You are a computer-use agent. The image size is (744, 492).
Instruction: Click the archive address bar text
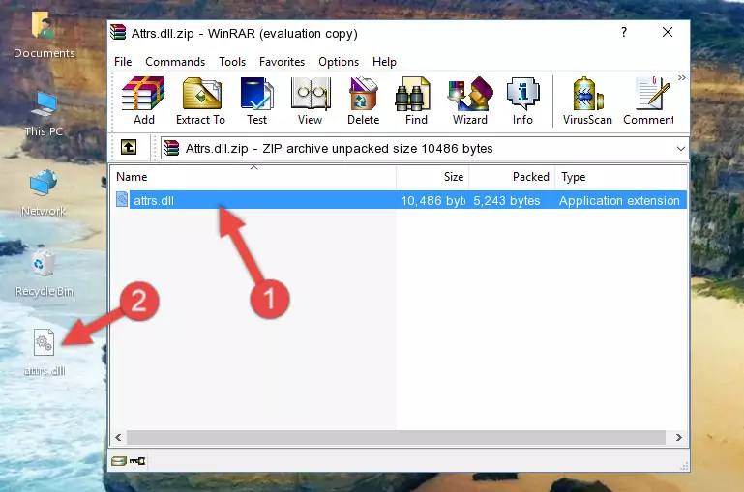pos(339,149)
